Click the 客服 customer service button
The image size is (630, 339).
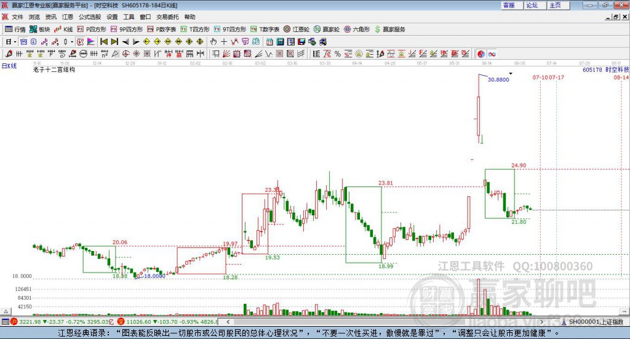click(x=511, y=5)
